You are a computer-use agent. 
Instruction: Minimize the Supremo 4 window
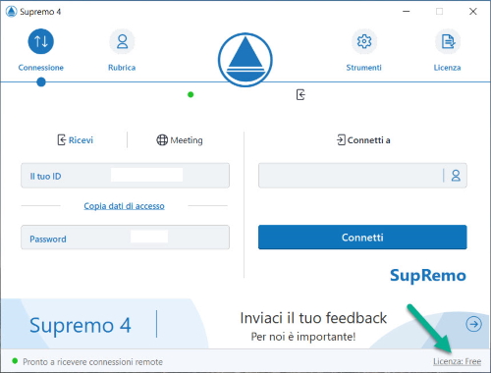[x=407, y=12]
